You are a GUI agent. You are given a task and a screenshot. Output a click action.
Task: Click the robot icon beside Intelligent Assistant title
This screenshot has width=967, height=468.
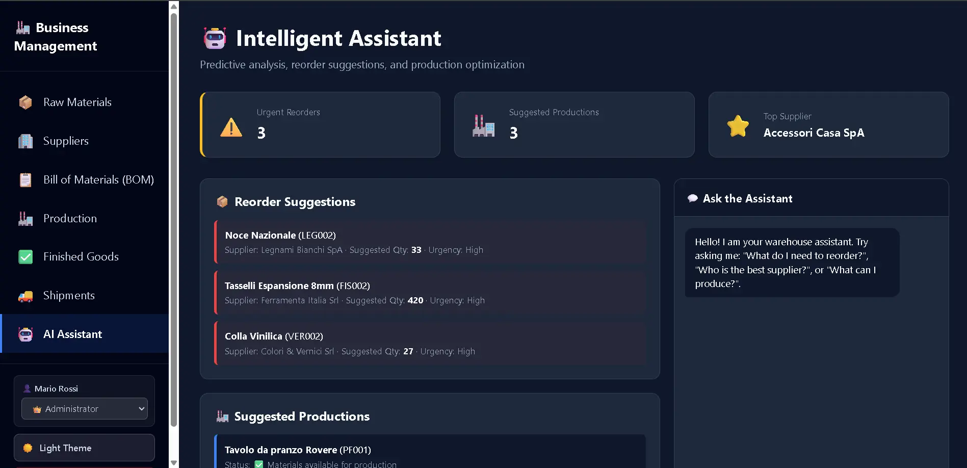[215, 38]
